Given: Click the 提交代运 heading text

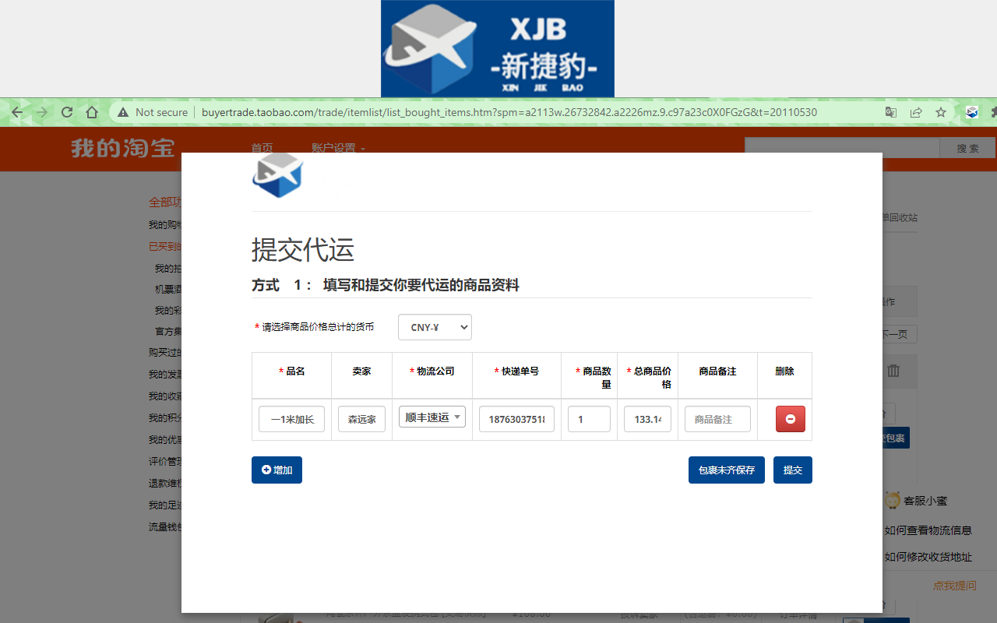Looking at the screenshot, I should (x=303, y=250).
